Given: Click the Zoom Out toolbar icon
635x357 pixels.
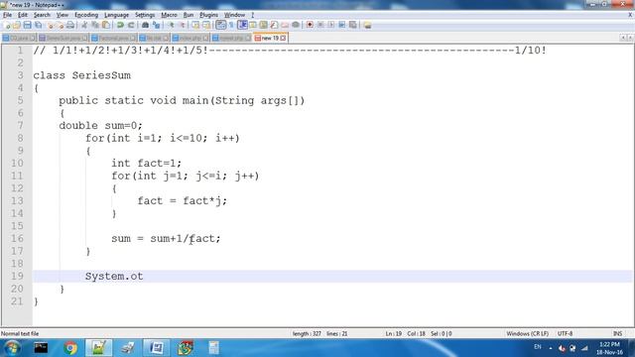Looking at the screenshot, I should tap(182, 25).
